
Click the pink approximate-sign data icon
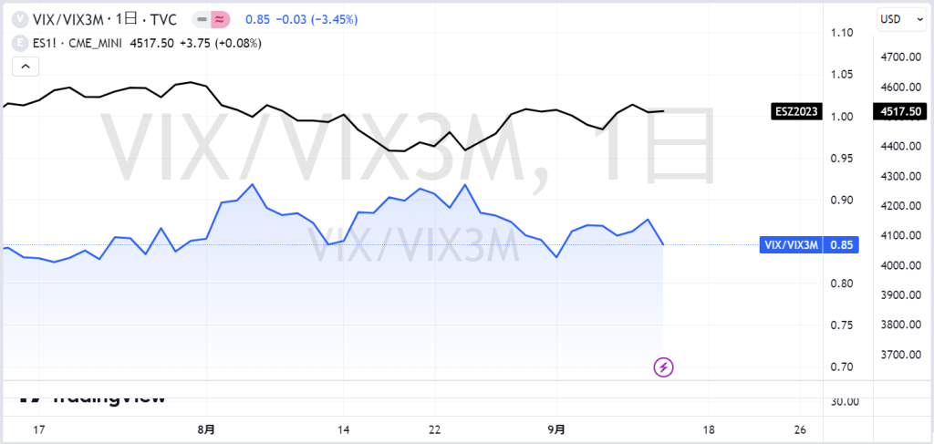pos(220,20)
